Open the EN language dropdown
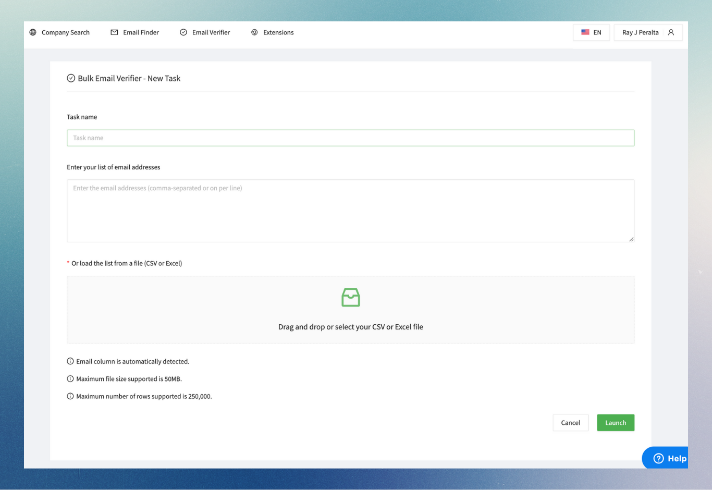The height and width of the screenshot is (490, 712). pos(591,32)
